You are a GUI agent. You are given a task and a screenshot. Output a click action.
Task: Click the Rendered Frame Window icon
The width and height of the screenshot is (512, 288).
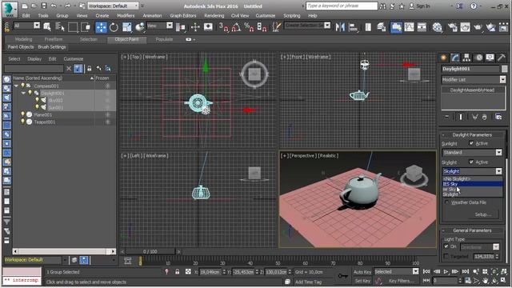pos(465,27)
